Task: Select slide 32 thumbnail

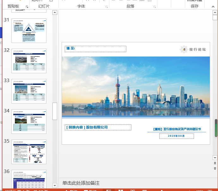Action: tap(29, 61)
